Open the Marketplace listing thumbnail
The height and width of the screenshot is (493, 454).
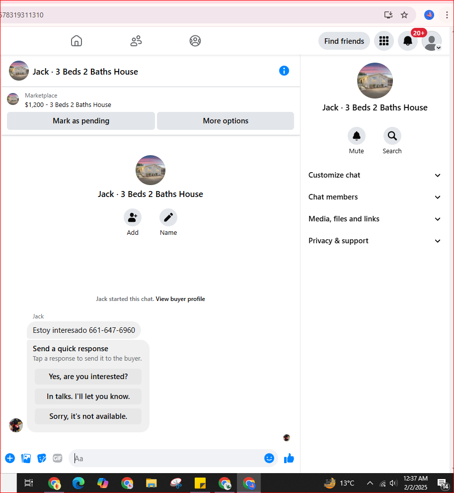13,99
